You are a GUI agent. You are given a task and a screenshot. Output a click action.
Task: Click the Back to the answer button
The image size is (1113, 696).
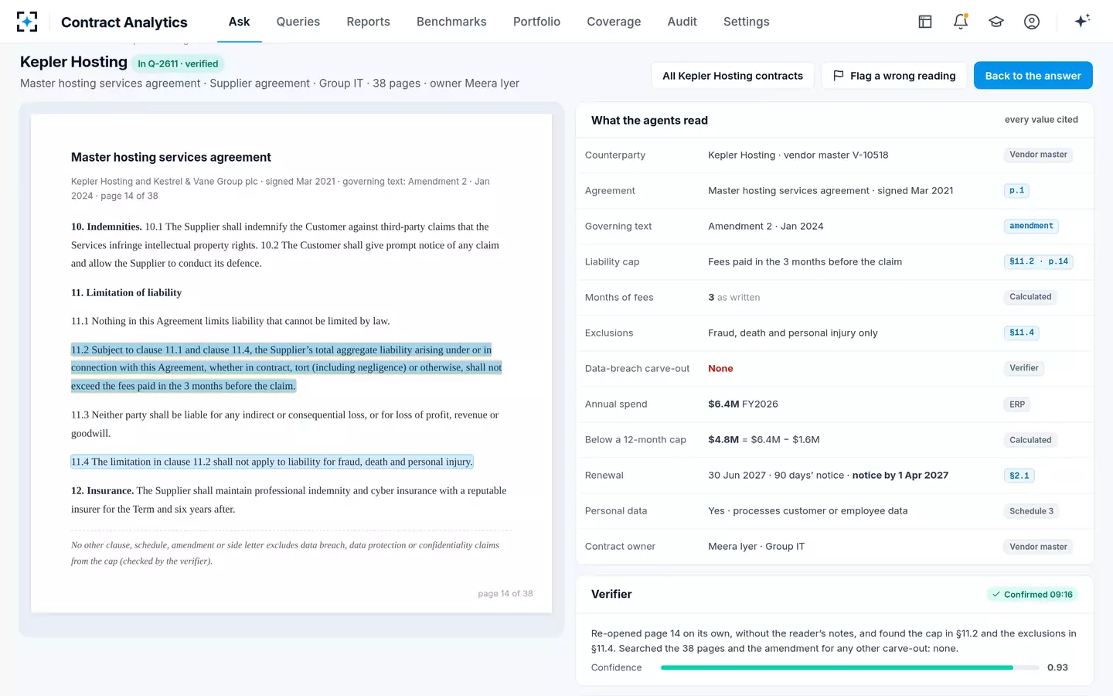[1033, 76]
